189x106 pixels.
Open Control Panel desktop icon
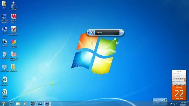pyautogui.click(x=5, y=68)
